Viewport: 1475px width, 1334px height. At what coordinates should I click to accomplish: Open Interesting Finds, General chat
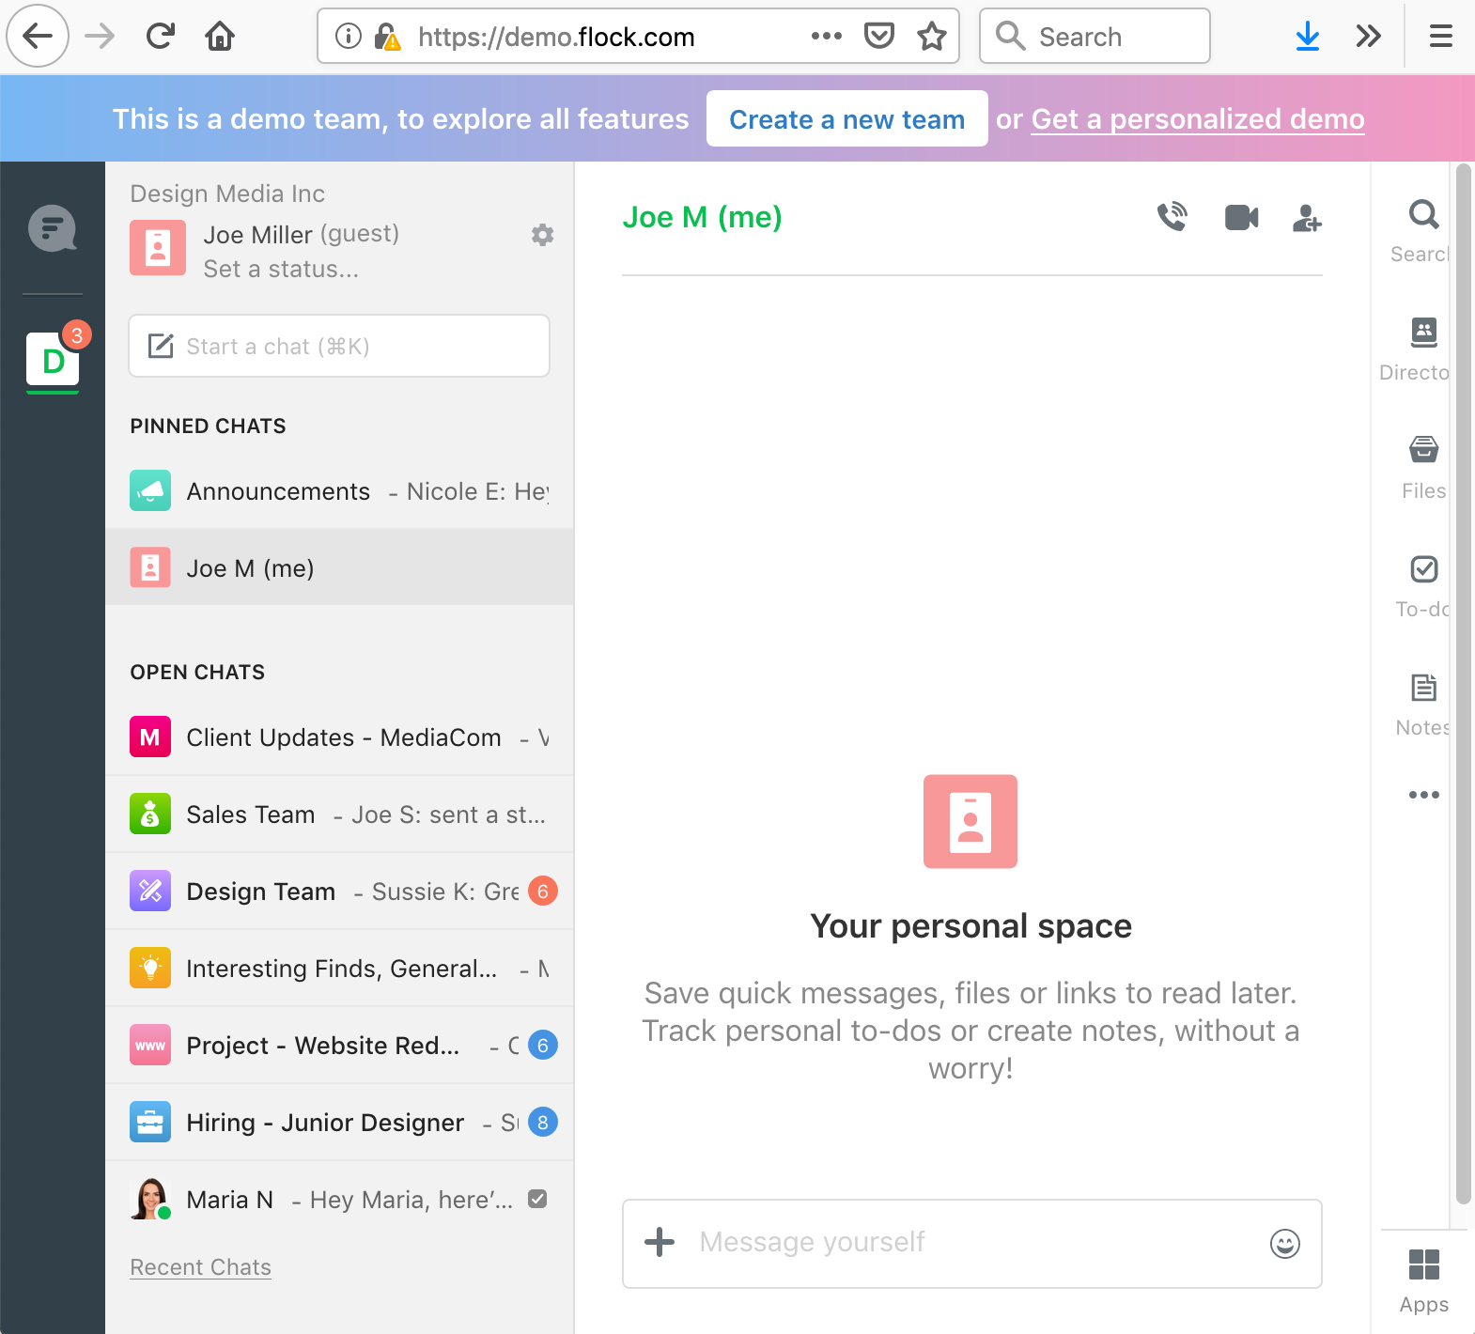pos(339,968)
